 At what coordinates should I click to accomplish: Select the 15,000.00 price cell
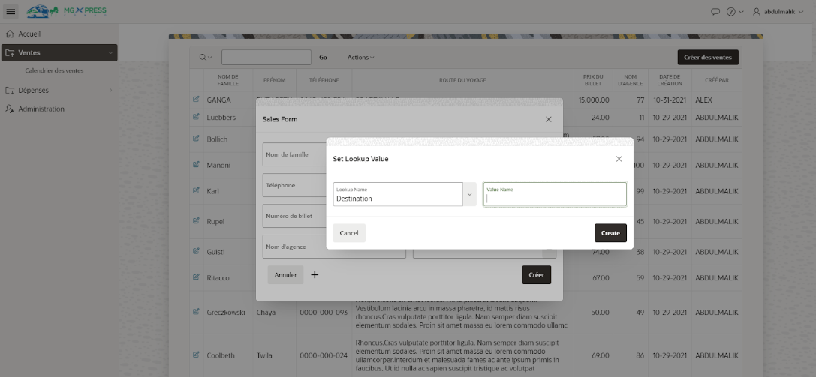[x=593, y=100]
